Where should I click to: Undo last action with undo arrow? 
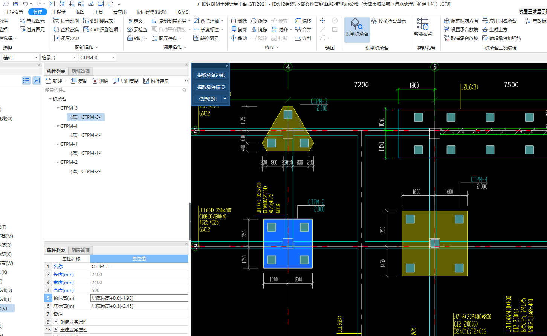[25, 4]
